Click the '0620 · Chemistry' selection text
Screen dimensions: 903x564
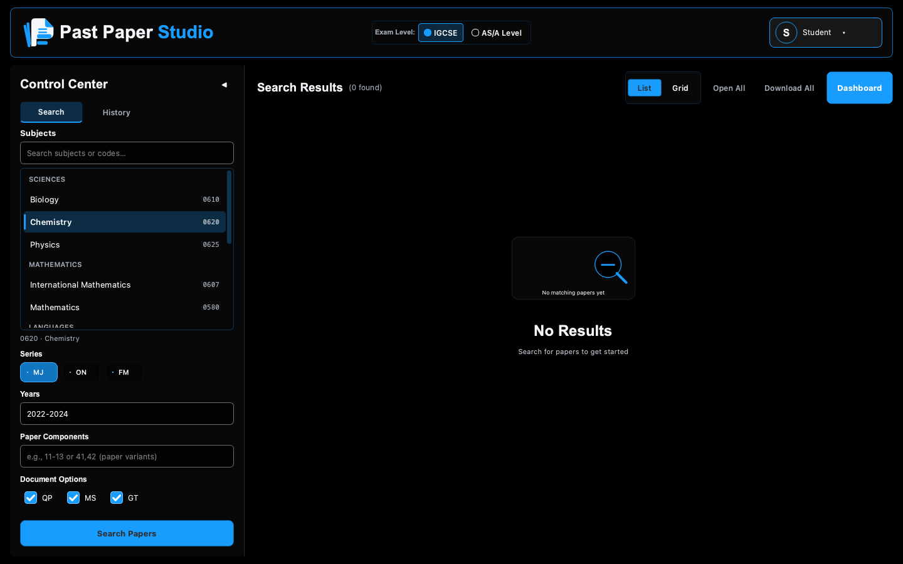[x=50, y=338]
